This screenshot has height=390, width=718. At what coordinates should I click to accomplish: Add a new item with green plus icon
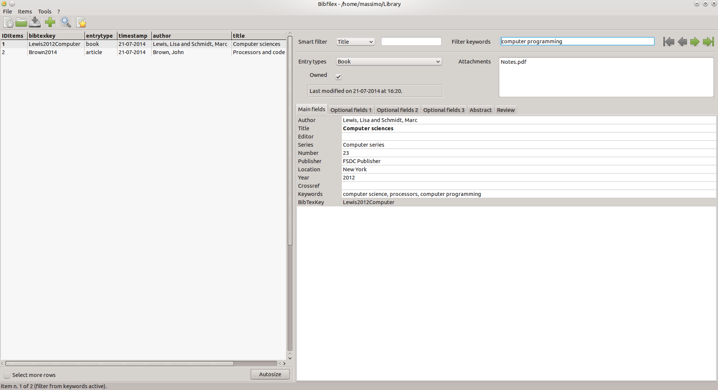click(x=50, y=22)
